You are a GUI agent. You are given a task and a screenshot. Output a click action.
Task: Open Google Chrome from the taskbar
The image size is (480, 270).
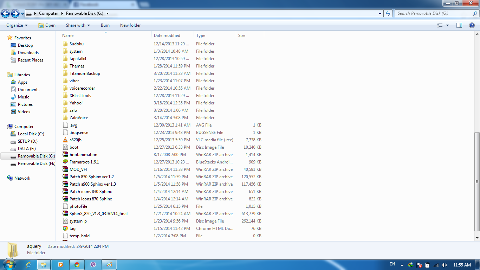77,265
